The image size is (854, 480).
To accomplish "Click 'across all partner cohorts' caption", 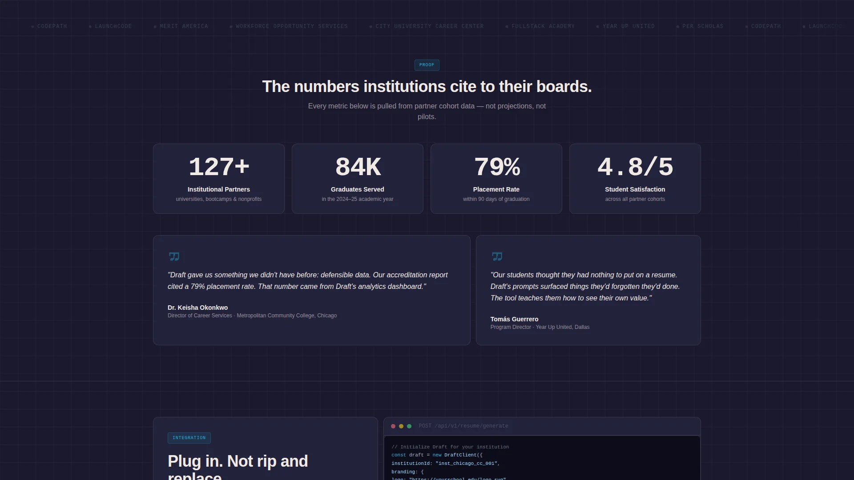I will pyautogui.click(x=635, y=199).
